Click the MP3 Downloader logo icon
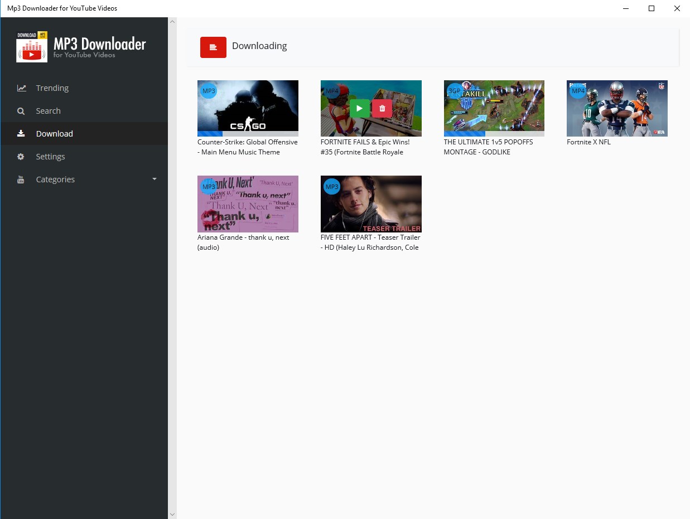 (x=32, y=47)
